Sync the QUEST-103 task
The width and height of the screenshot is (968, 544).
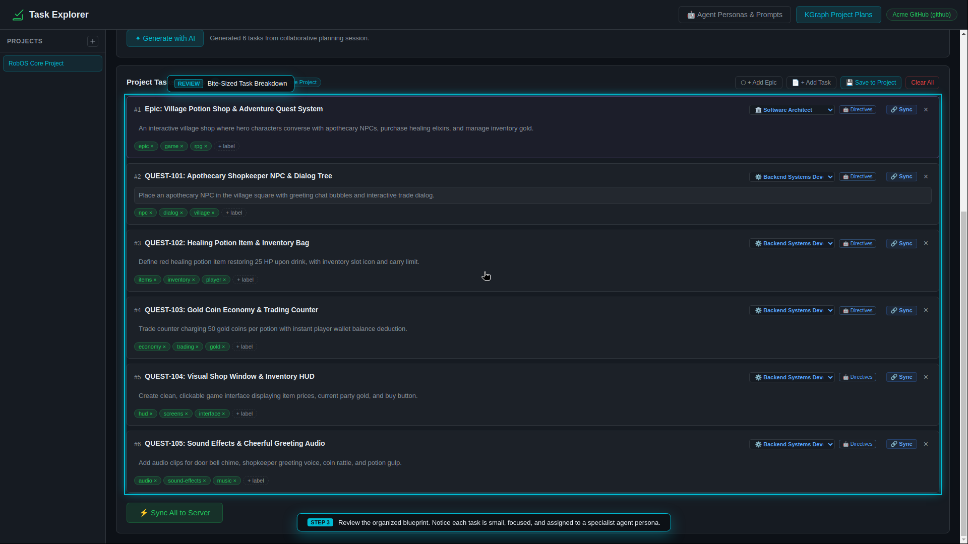[x=901, y=311]
